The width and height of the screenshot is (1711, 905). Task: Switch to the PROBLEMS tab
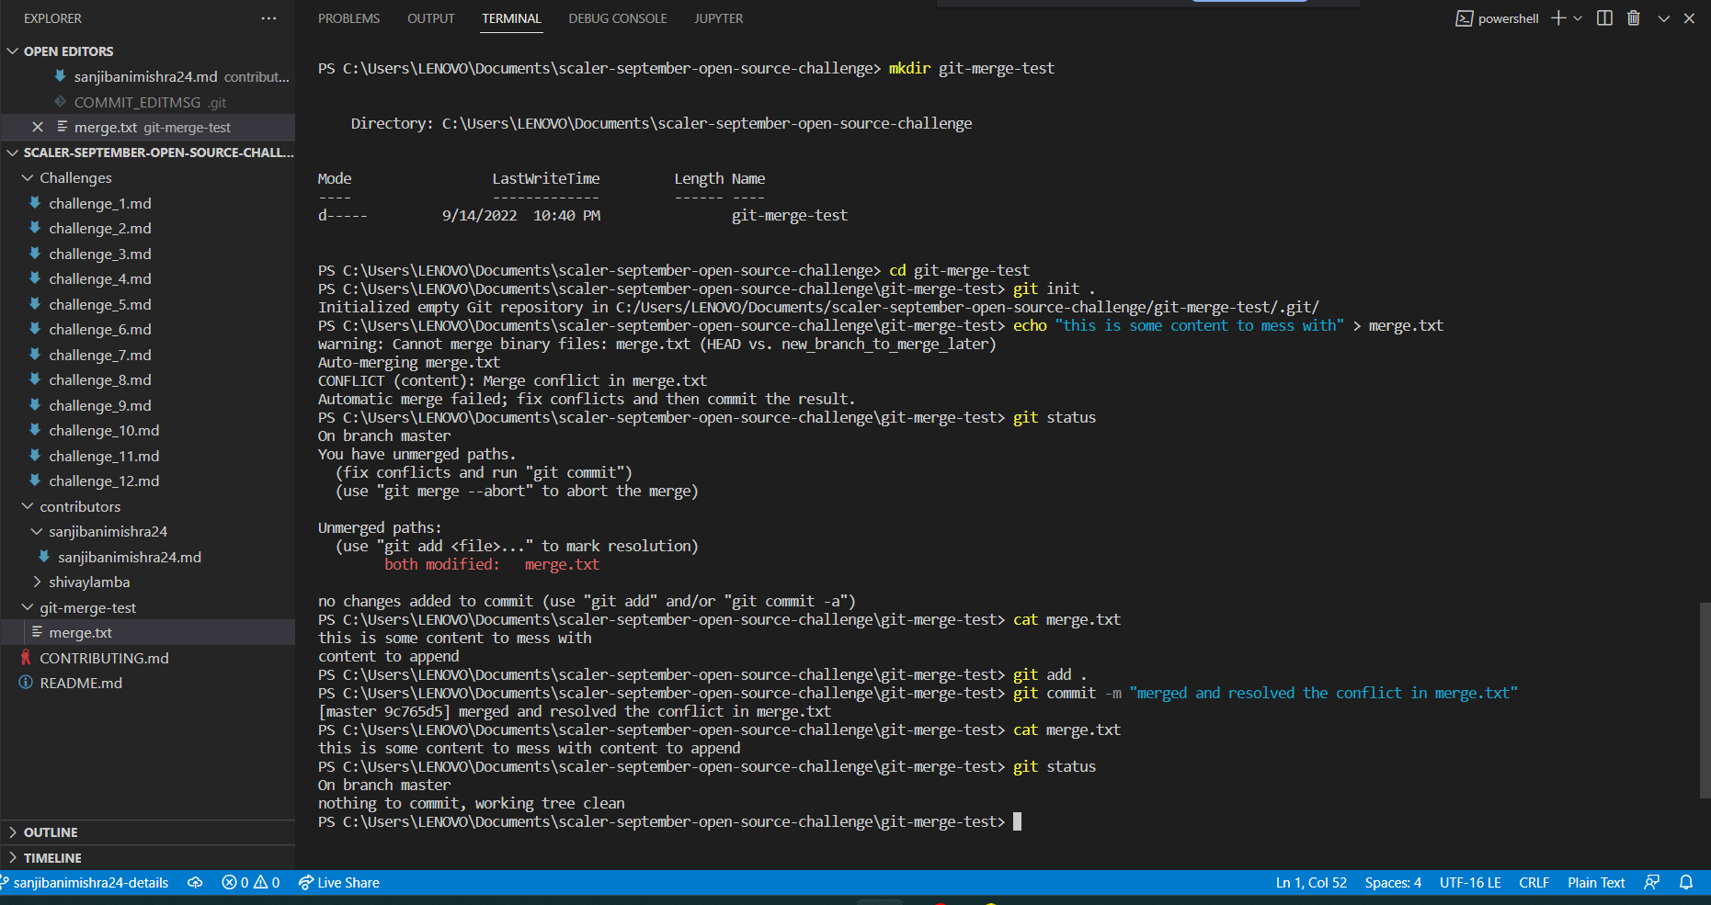[348, 17]
